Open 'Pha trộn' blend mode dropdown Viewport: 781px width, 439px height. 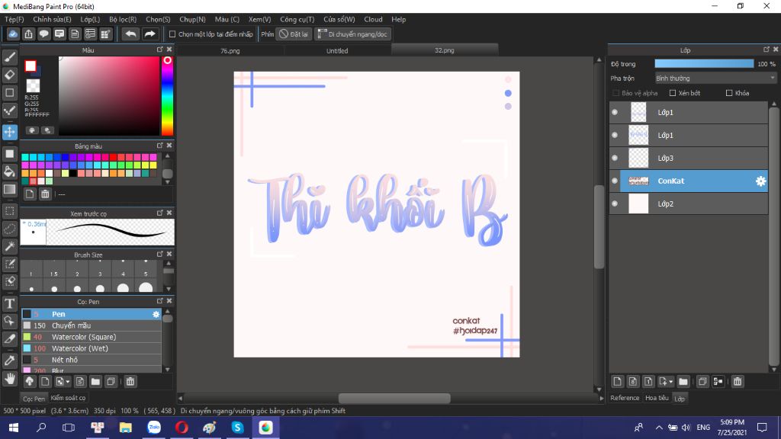715,79
